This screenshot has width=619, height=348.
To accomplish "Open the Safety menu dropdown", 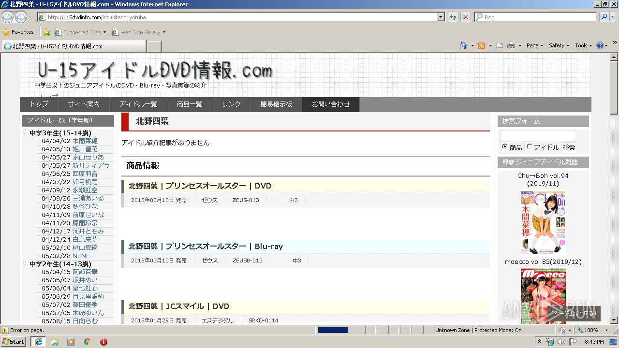I will point(559,45).
